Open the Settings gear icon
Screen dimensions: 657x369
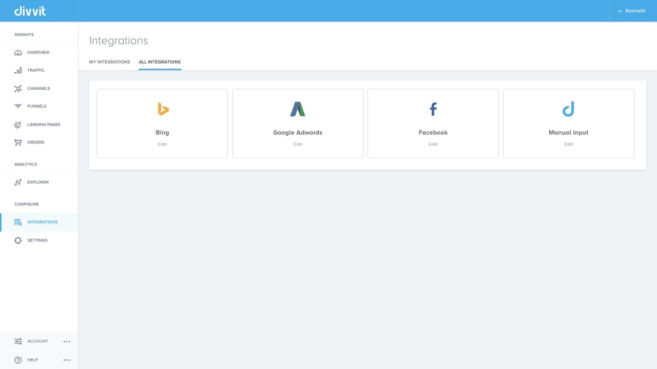pyautogui.click(x=18, y=240)
